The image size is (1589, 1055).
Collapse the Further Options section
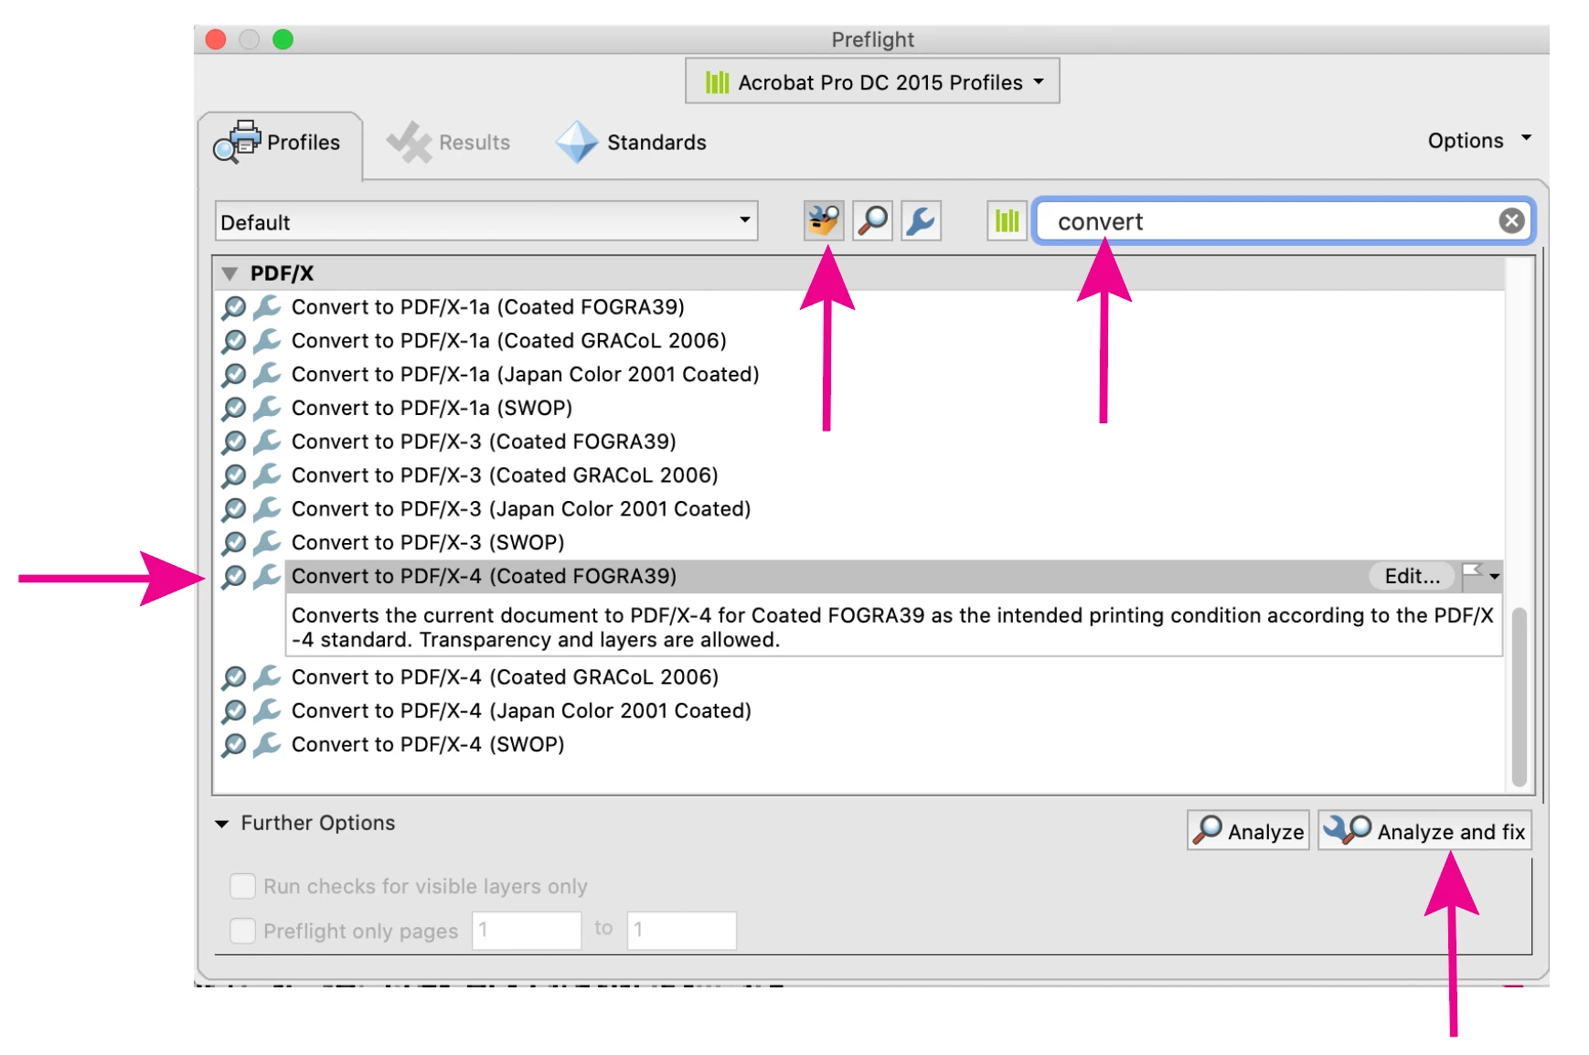pyautogui.click(x=222, y=824)
